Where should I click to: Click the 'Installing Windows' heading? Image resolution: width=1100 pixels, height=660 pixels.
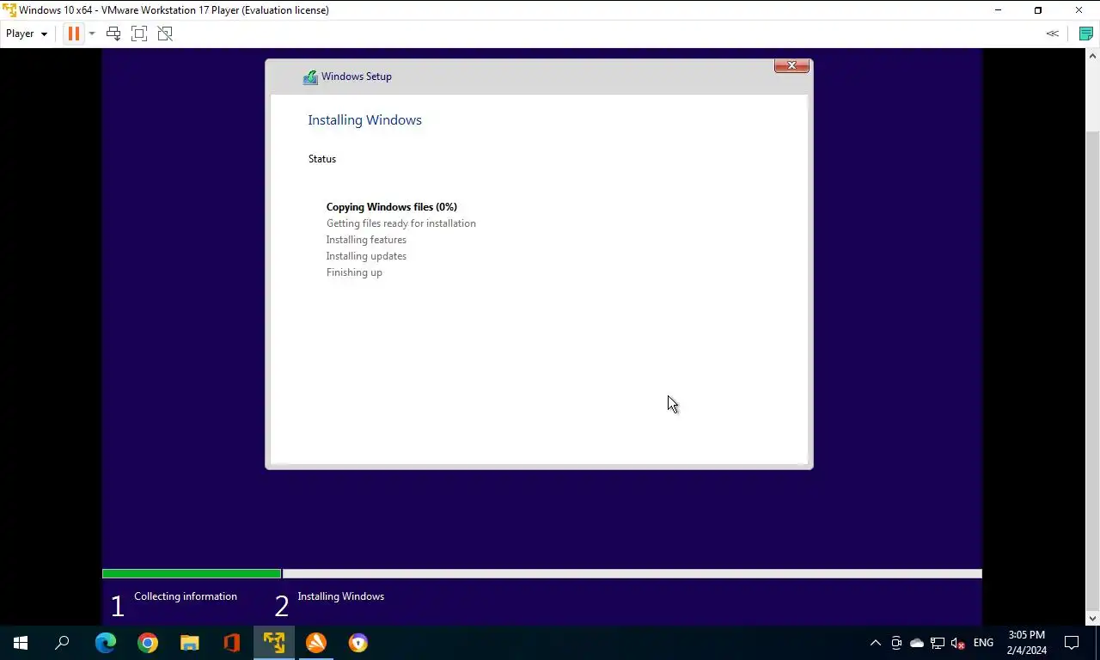click(364, 120)
